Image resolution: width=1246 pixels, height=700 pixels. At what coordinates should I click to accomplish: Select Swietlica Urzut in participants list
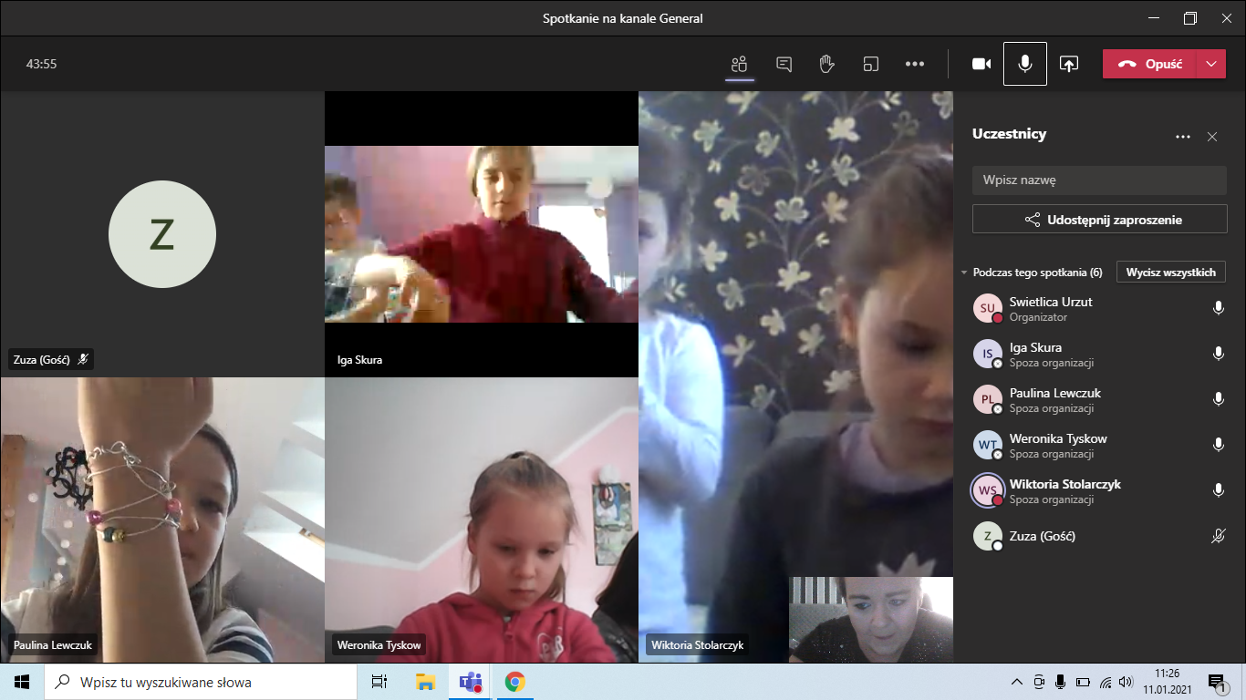coord(1099,309)
